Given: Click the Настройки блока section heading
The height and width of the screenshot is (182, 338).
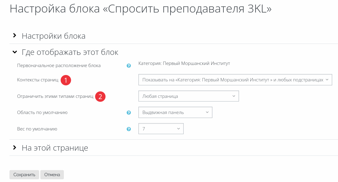Looking at the screenshot, I should 53,36.
